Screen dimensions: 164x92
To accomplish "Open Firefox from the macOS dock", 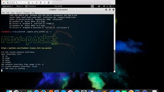I will [43, 91].
